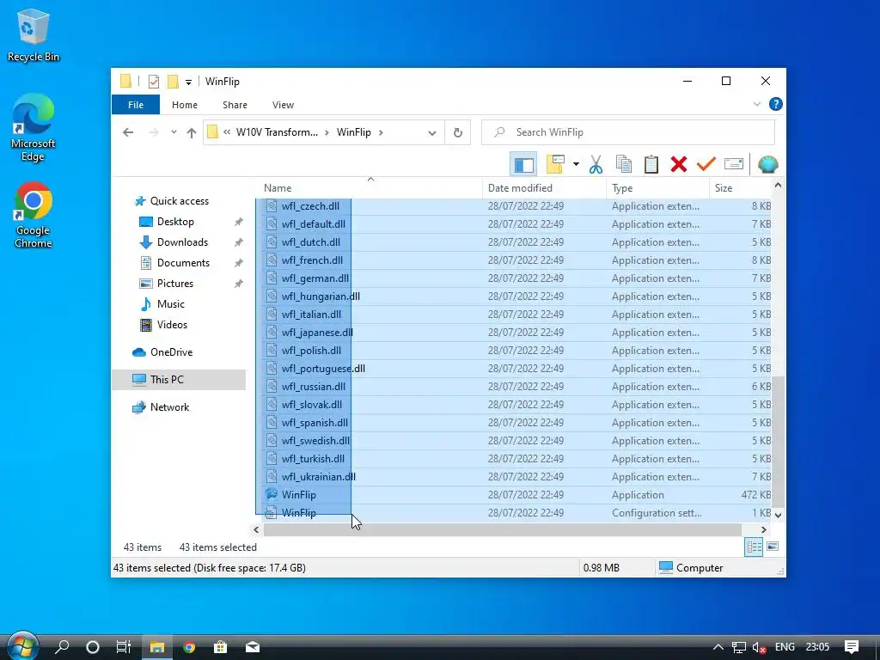Click the teal shell toolbar icon
Image resolution: width=880 pixels, height=660 pixels.
pyautogui.click(x=767, y=164)
